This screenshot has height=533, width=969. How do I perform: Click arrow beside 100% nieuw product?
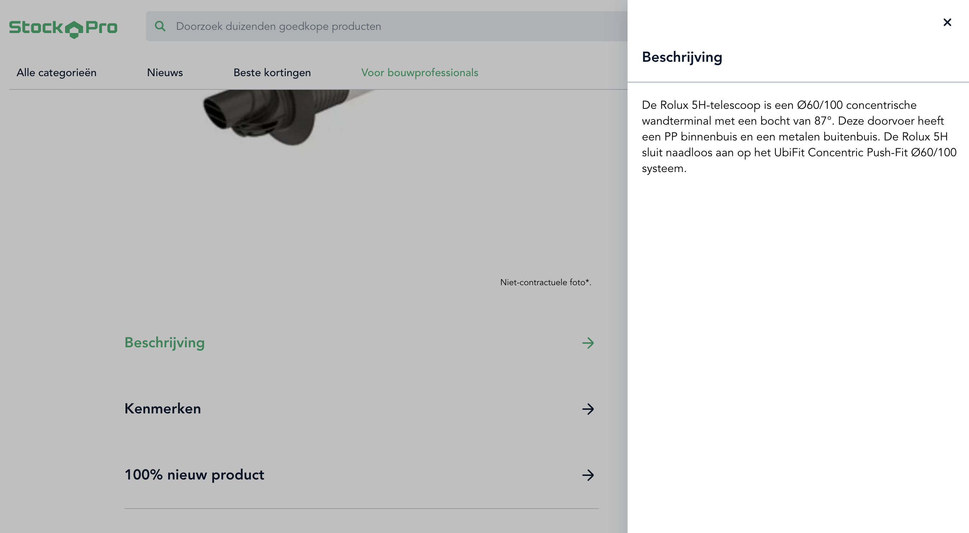point(588,475)
